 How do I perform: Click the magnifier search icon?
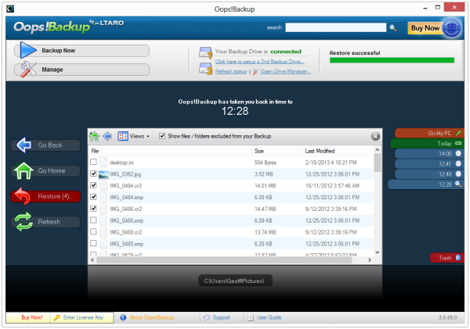point(392,28)
